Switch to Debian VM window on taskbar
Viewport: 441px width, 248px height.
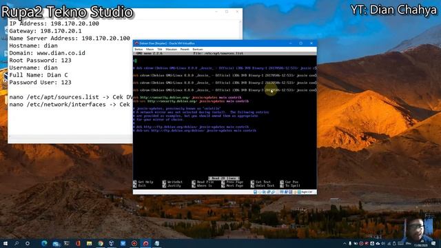click(145, 243)
